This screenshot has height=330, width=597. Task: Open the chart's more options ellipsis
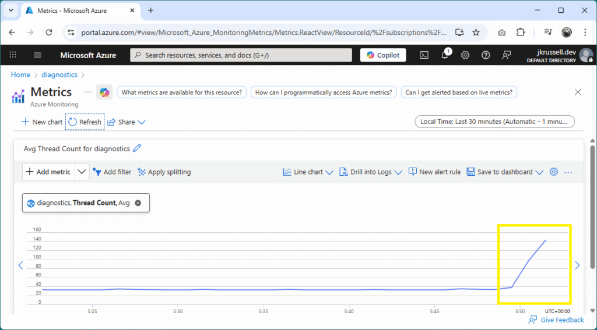(568, 172)
